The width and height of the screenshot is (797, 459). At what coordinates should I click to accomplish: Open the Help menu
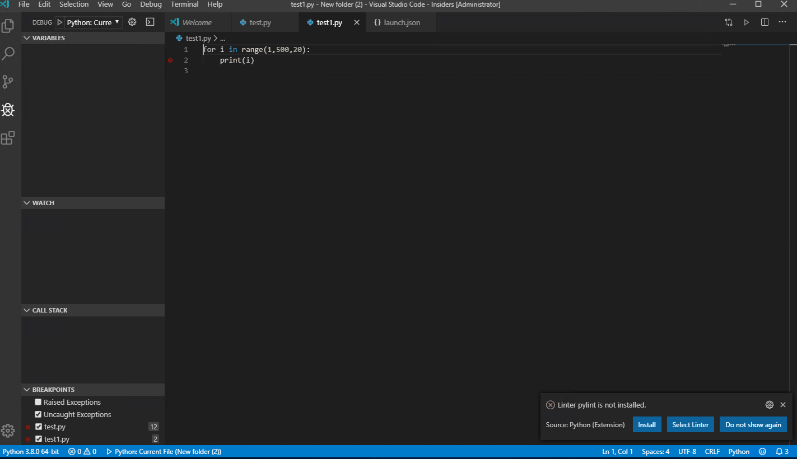click(x=215, y=4)
